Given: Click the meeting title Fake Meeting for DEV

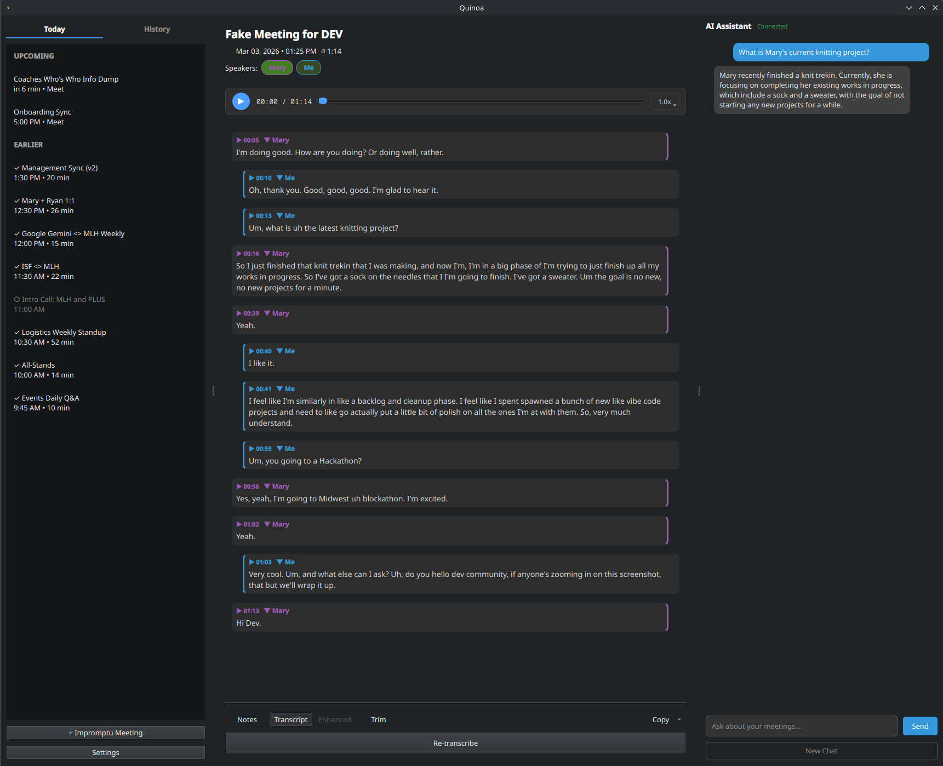Looking at the screenshot, I should 284,34.
